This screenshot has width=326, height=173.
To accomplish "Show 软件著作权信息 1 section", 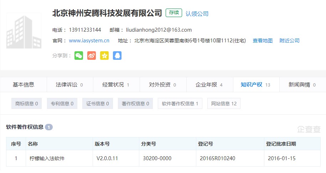I will [180, 104].
